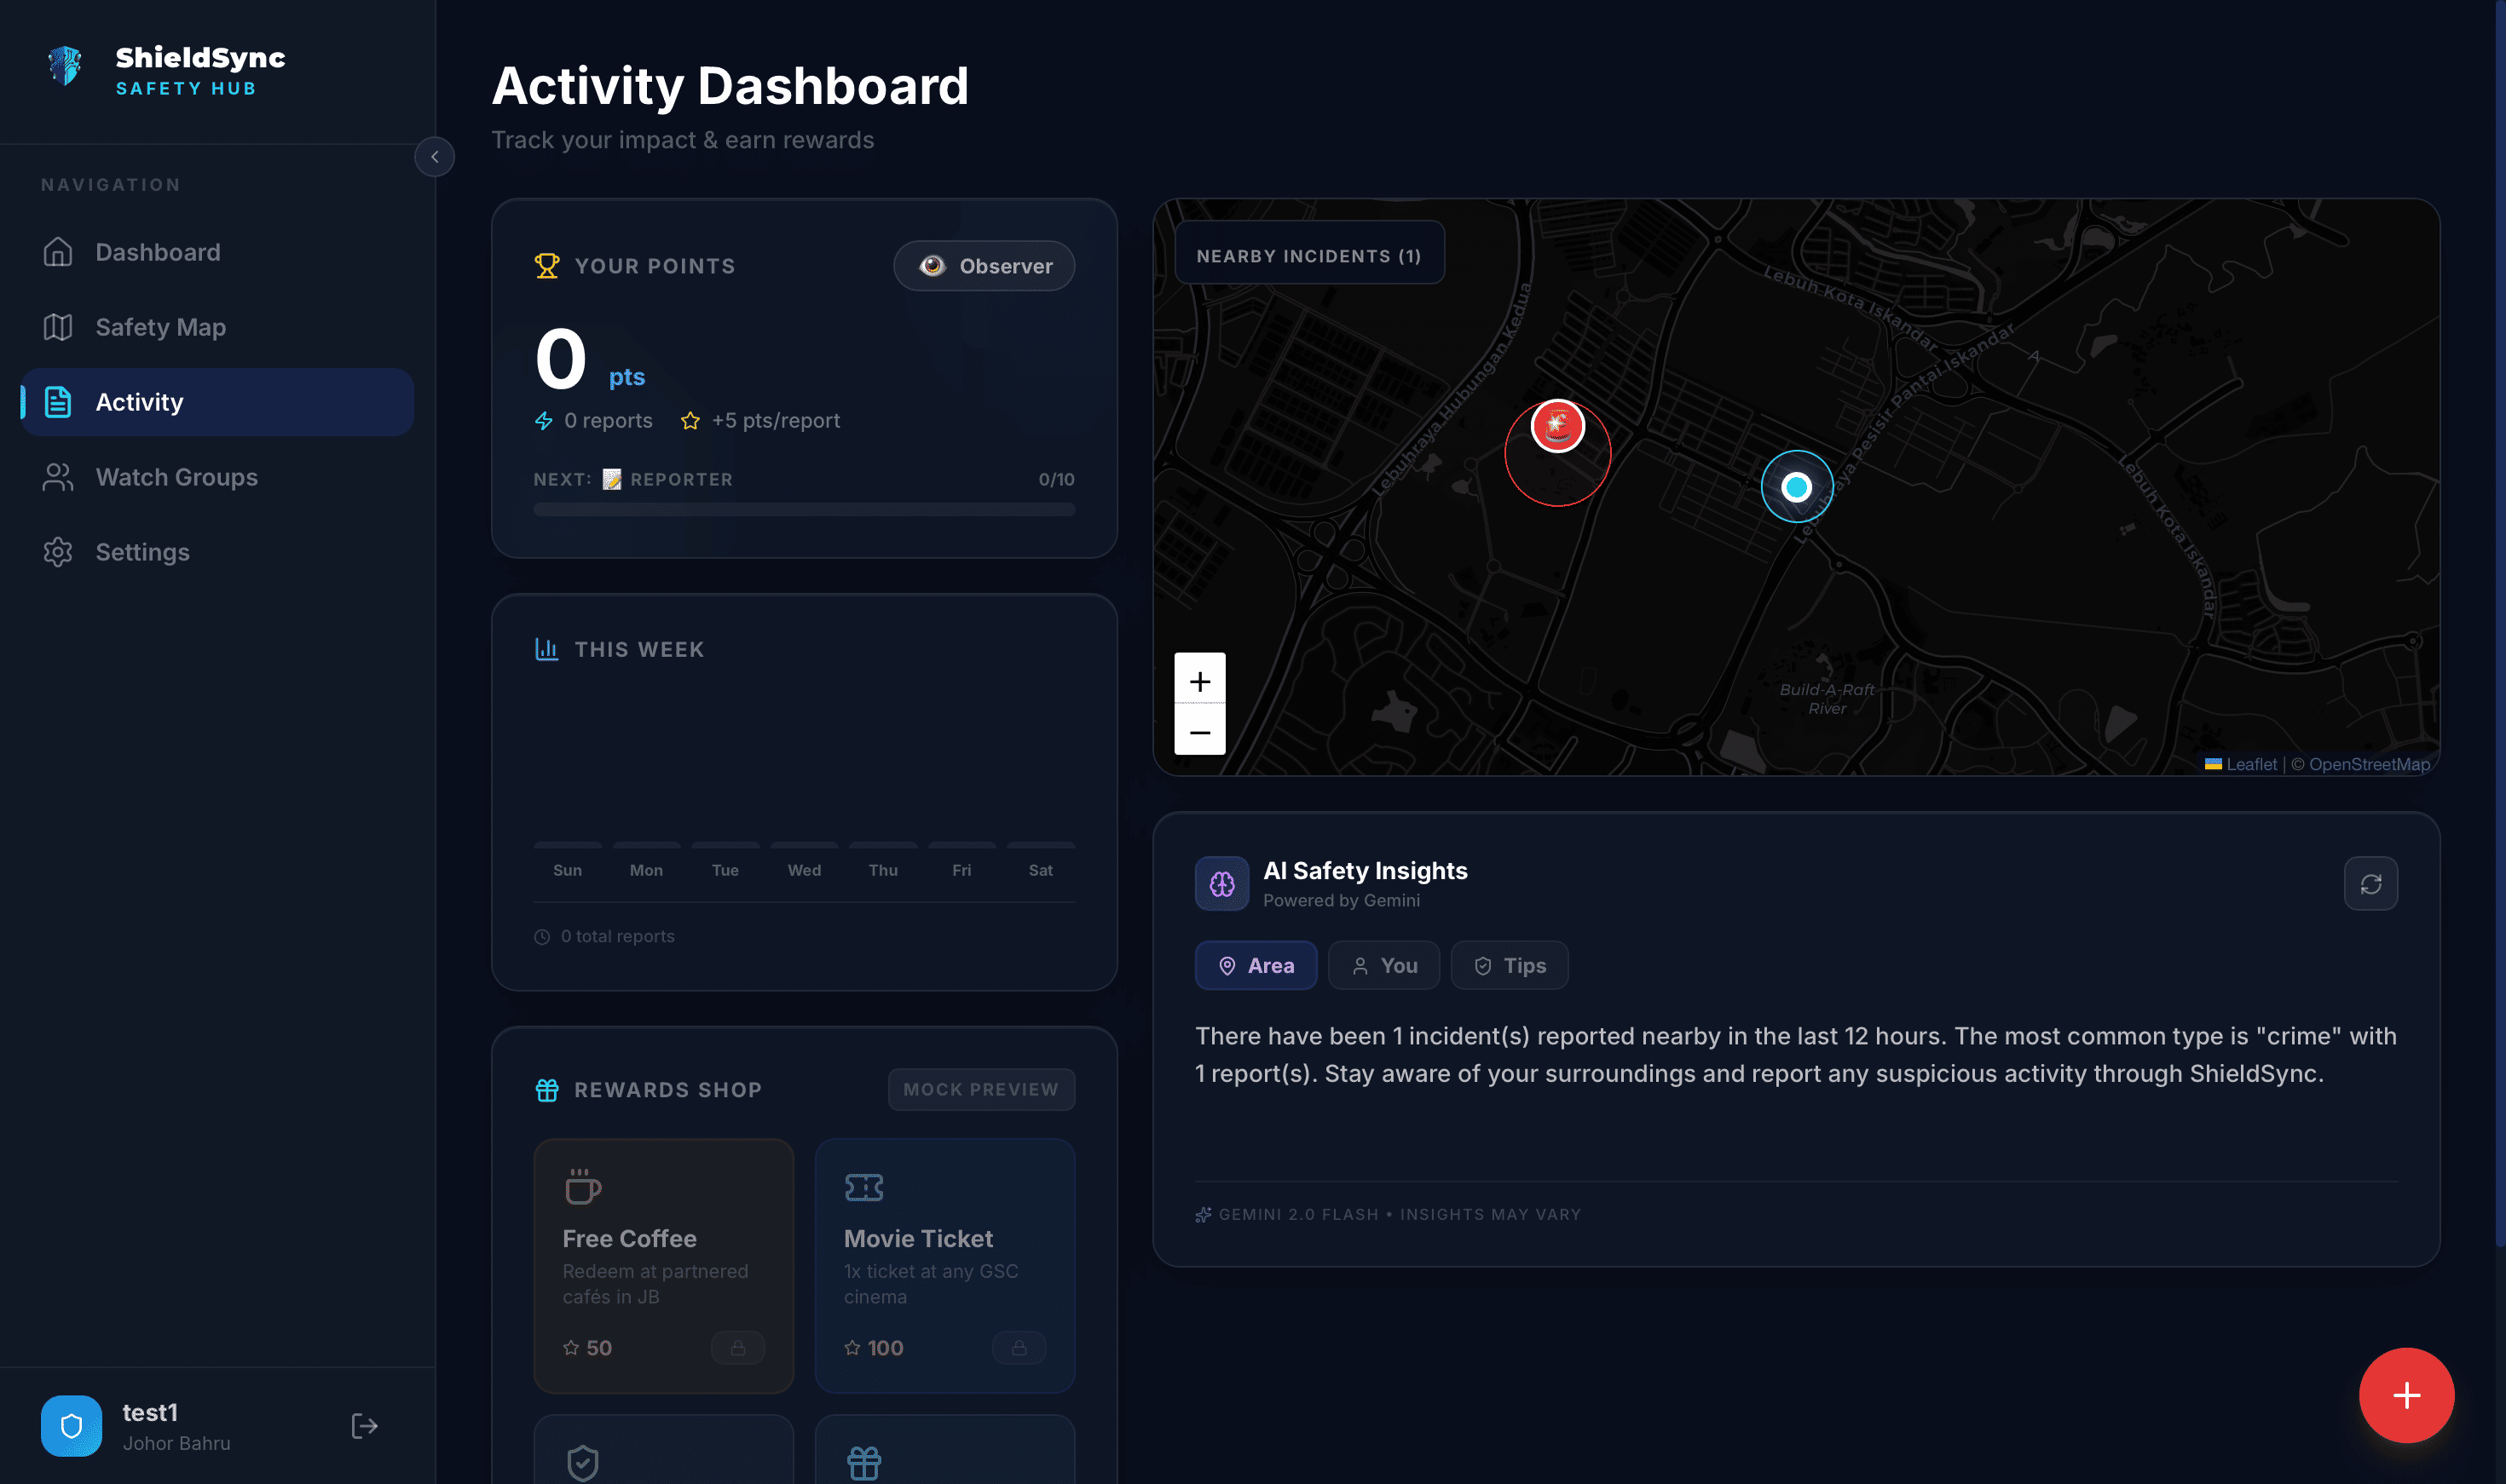Open Settings via the gear icon

point(58,552)
